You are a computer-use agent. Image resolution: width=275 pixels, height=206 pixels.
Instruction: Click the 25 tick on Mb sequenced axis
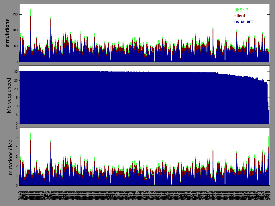[x=15, y=80]
